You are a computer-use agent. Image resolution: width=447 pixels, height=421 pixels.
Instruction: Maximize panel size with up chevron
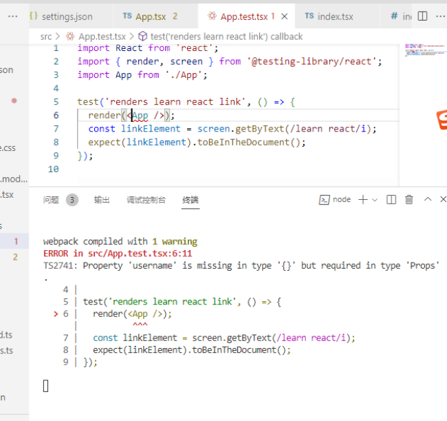[427, 200]
